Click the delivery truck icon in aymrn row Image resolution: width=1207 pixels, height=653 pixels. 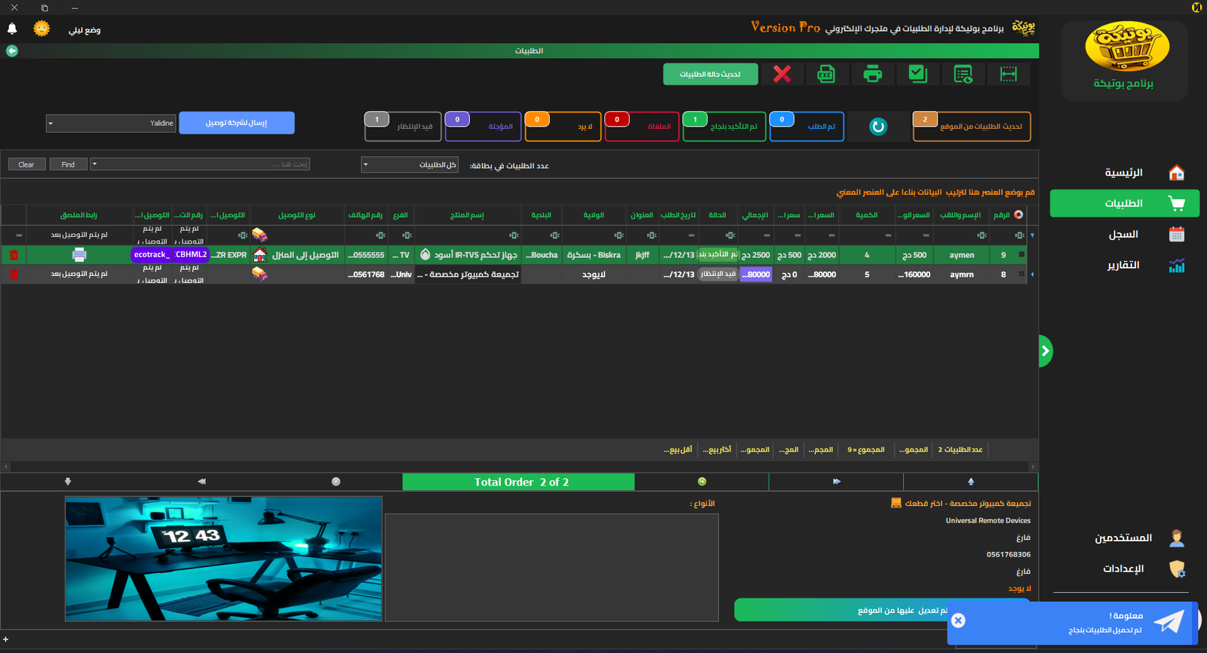(x=260, y=274)
